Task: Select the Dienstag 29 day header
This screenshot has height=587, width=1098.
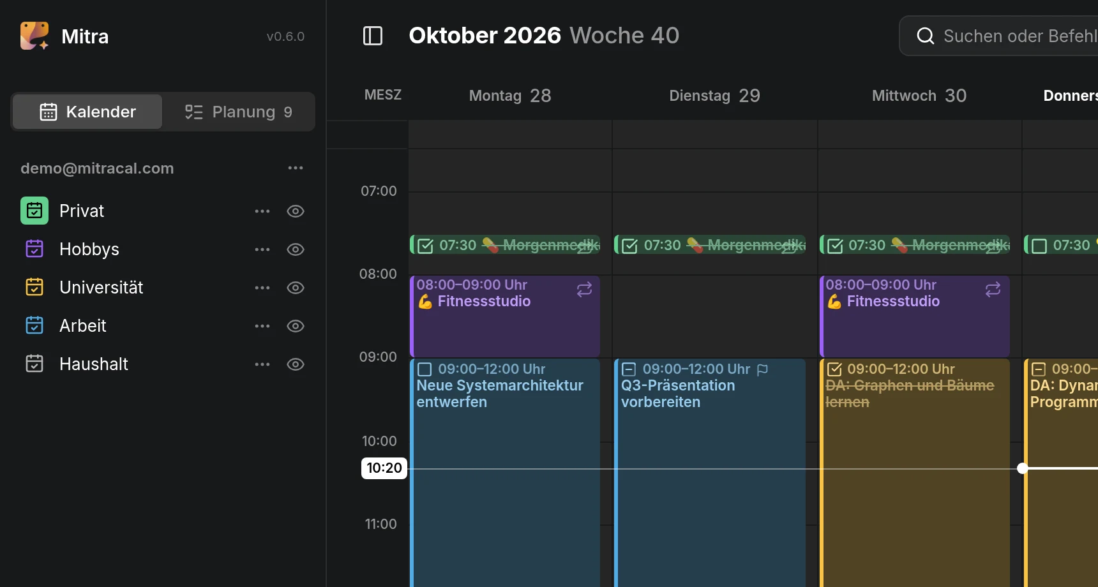Action: pyautogui.click(x=714, y=96)
